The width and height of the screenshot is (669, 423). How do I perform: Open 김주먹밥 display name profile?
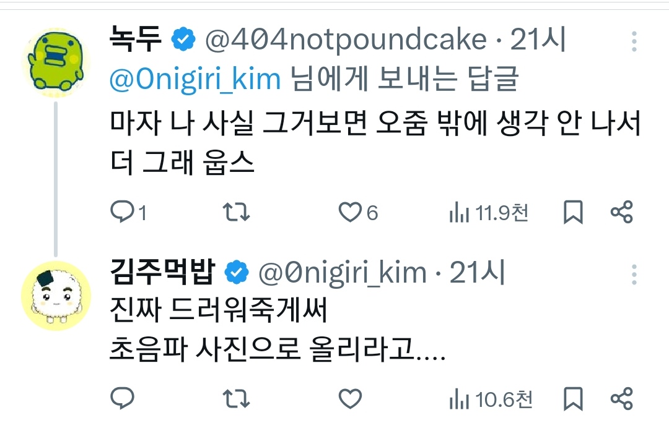[164, 273]
